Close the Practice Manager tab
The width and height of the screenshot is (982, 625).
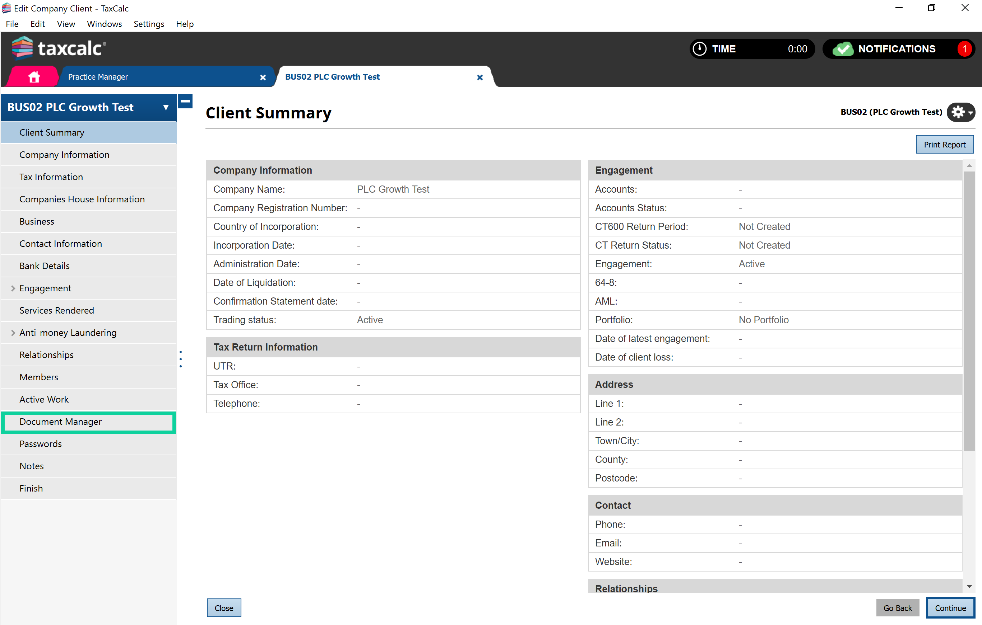click(x=263, y=77)
